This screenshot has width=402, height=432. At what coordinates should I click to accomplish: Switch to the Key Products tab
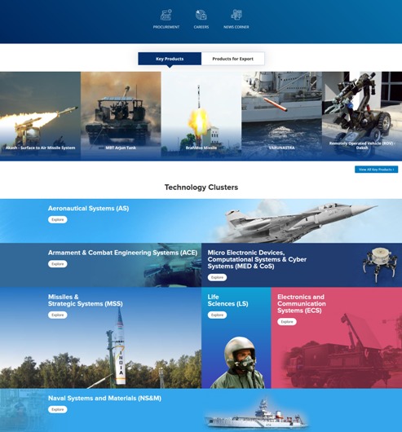point(170,59)
